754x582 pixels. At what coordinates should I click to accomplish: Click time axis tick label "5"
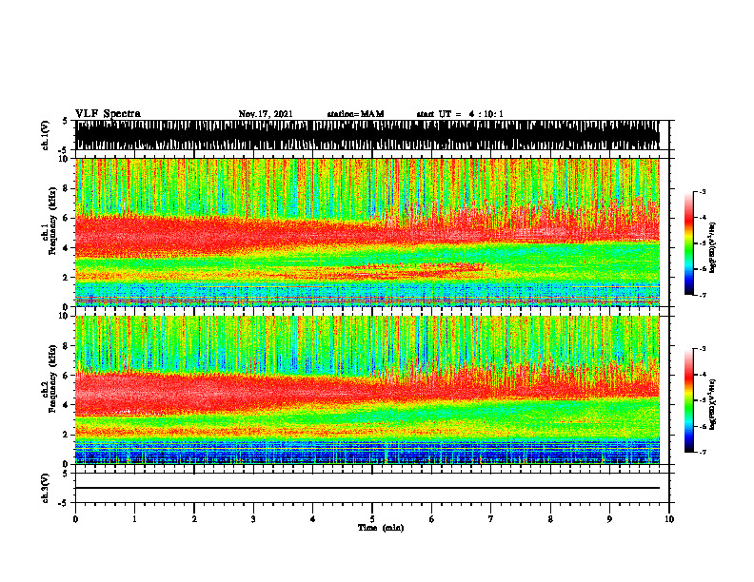[x=372, y=518]
